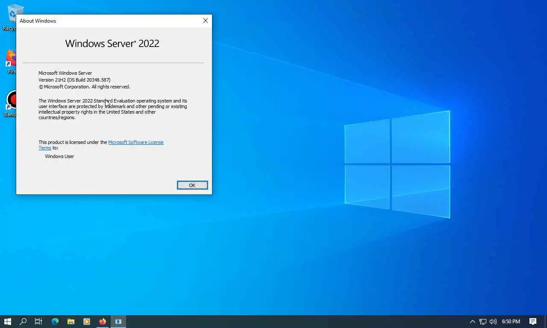Click the Microsoft Windows Server text line

(65, 73)
